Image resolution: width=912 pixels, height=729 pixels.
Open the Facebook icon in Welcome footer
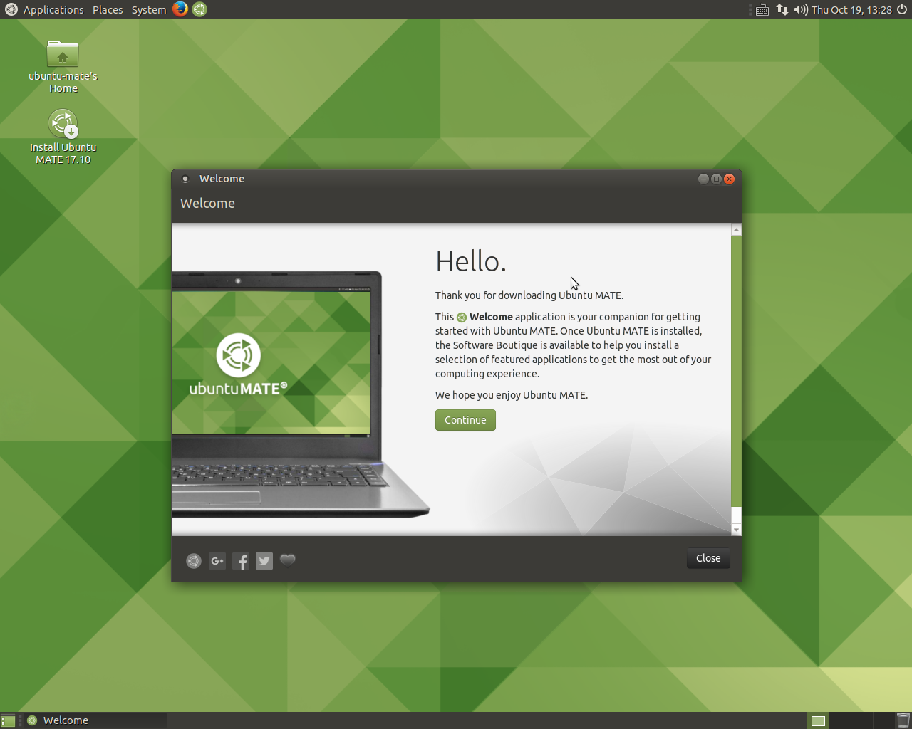241,561
